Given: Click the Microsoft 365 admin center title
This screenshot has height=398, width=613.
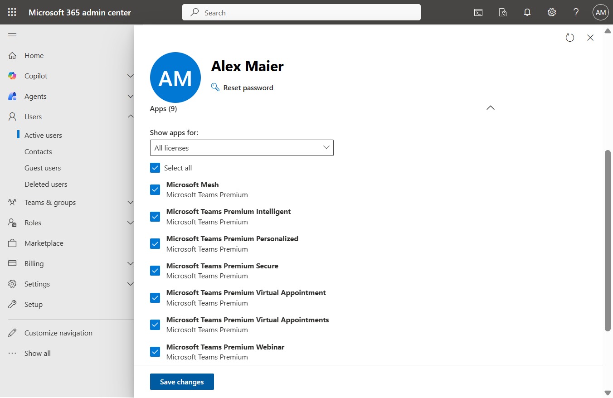Looking at the screenshot, I should coord(80,13).
